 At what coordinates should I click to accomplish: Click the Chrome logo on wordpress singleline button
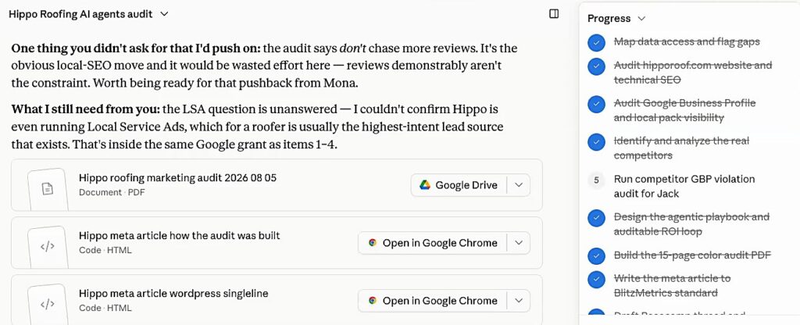(373, 301)
